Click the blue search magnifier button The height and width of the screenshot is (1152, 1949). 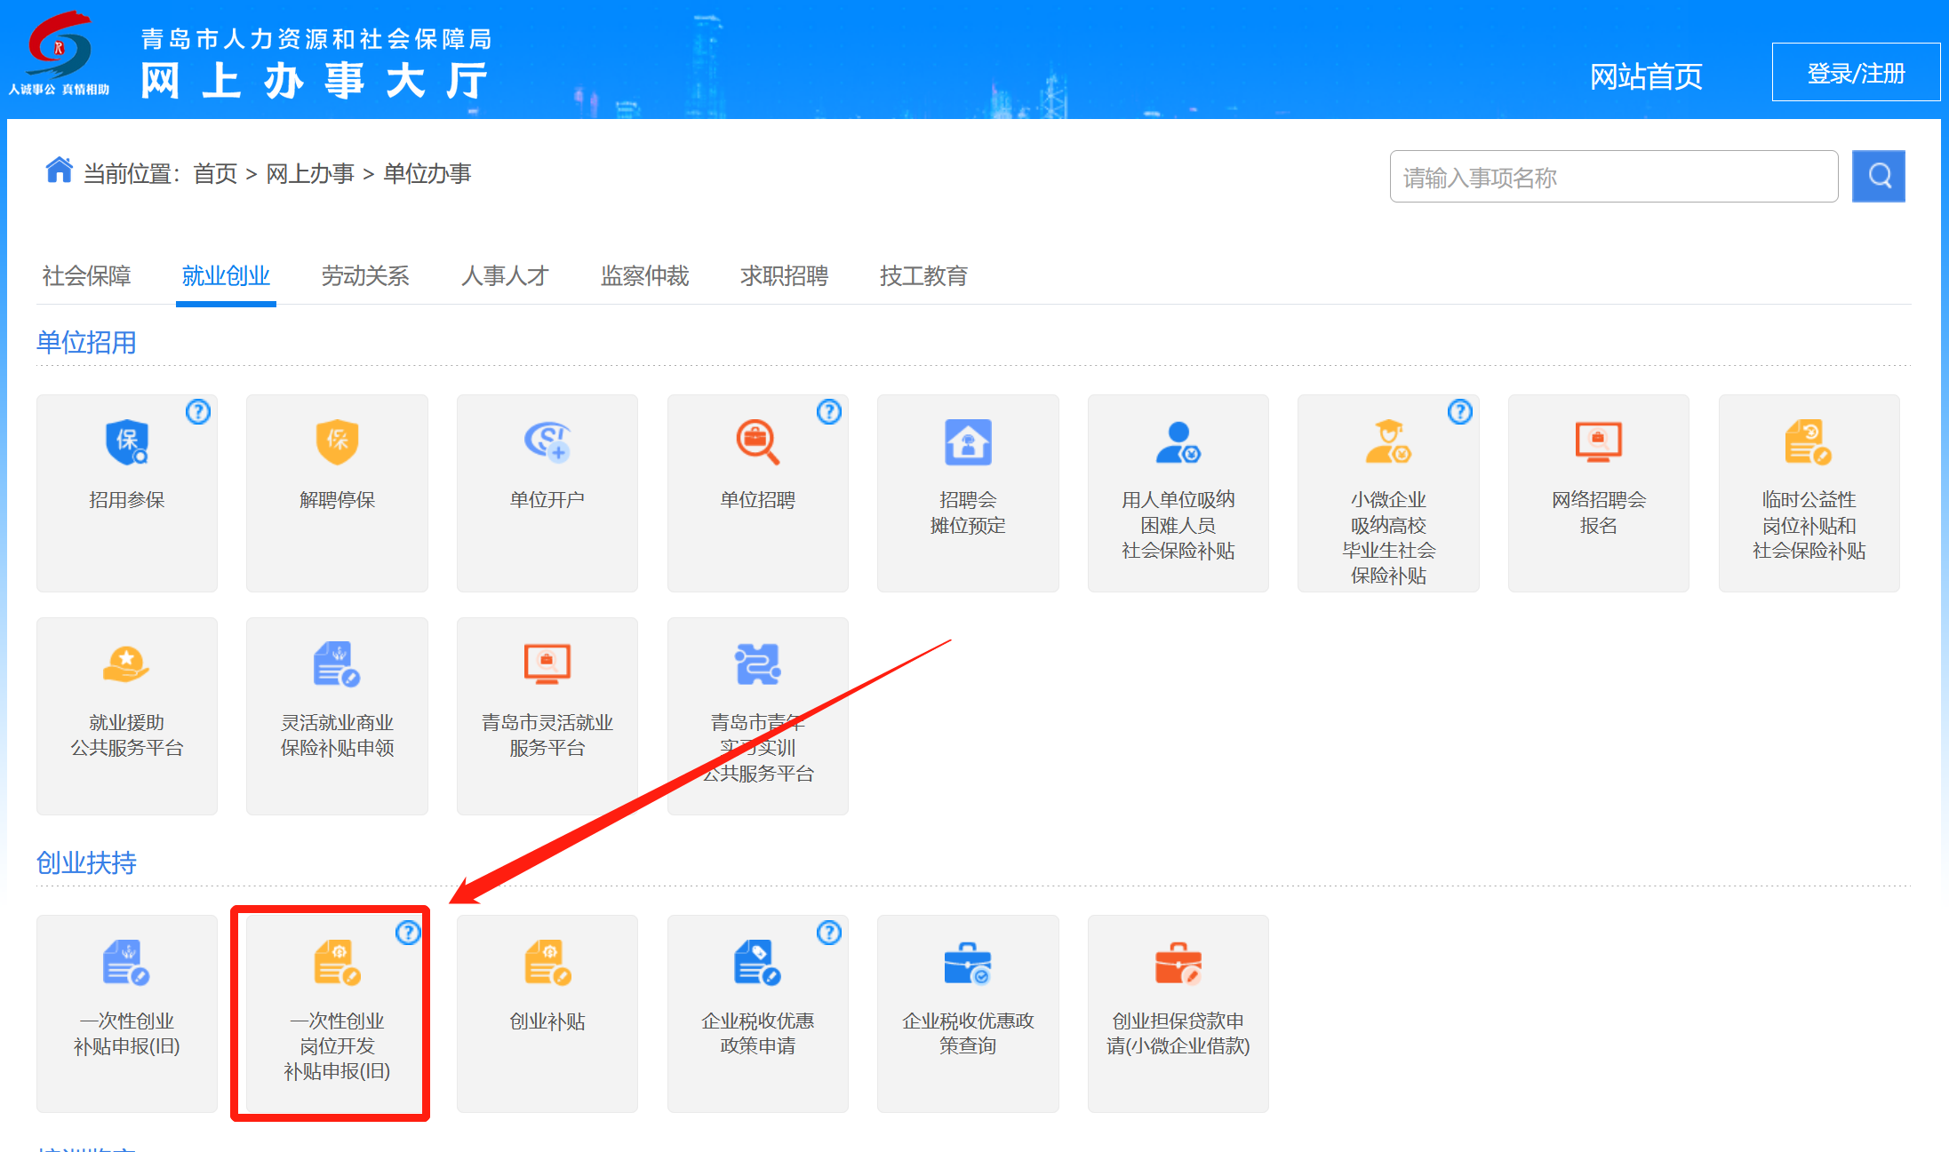[1878, 176]
